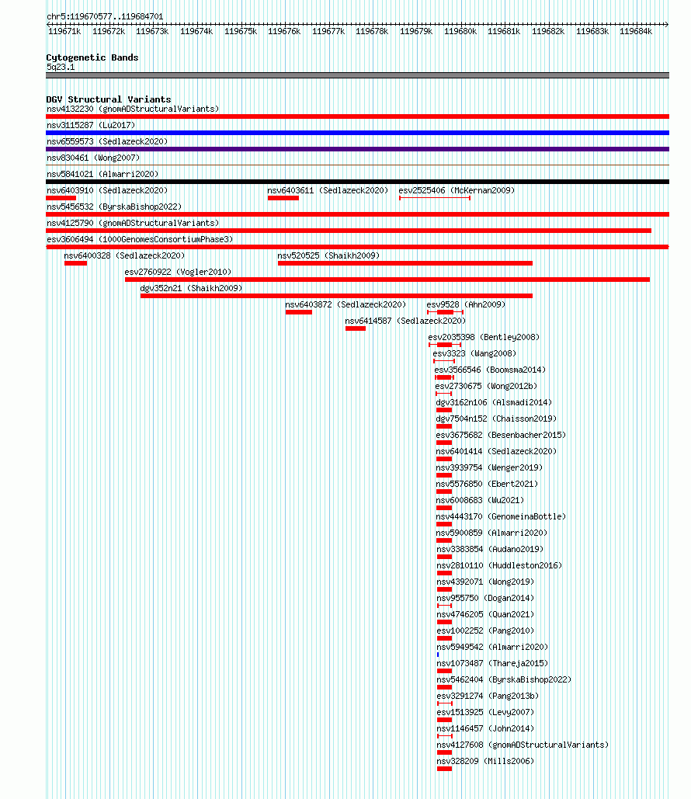Viewport: 691px width, 799px height.
Task: Click the blue nsv3115287 Lu2017 bar
Action: [x=357, y=133]
